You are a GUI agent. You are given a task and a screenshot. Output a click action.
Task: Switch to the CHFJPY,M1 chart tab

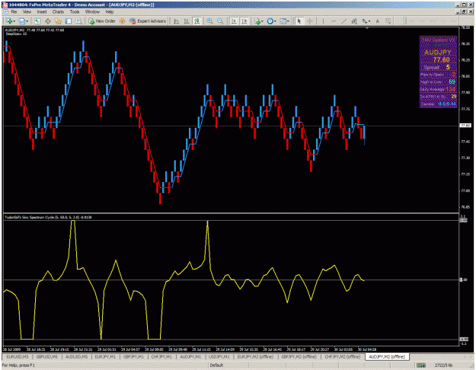click(161, 356)
